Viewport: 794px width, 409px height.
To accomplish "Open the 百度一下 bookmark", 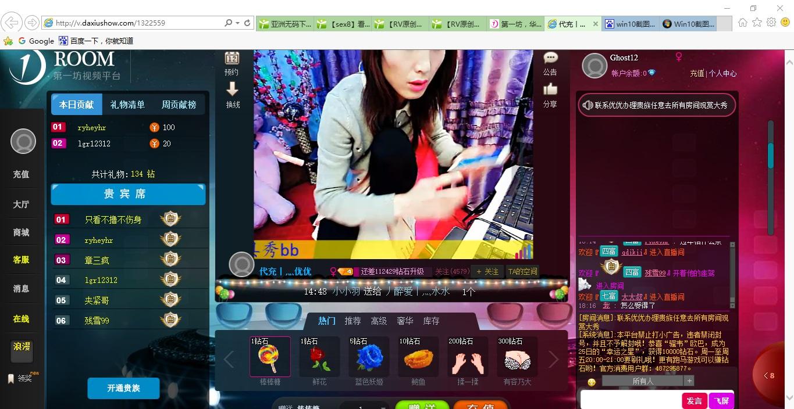I will coord(96,41).
